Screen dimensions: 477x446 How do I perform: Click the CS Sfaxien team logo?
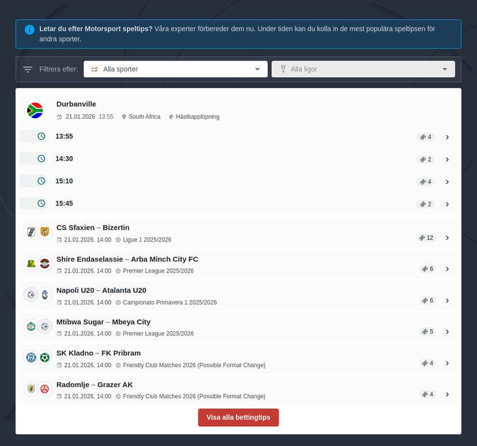(31, 232)
